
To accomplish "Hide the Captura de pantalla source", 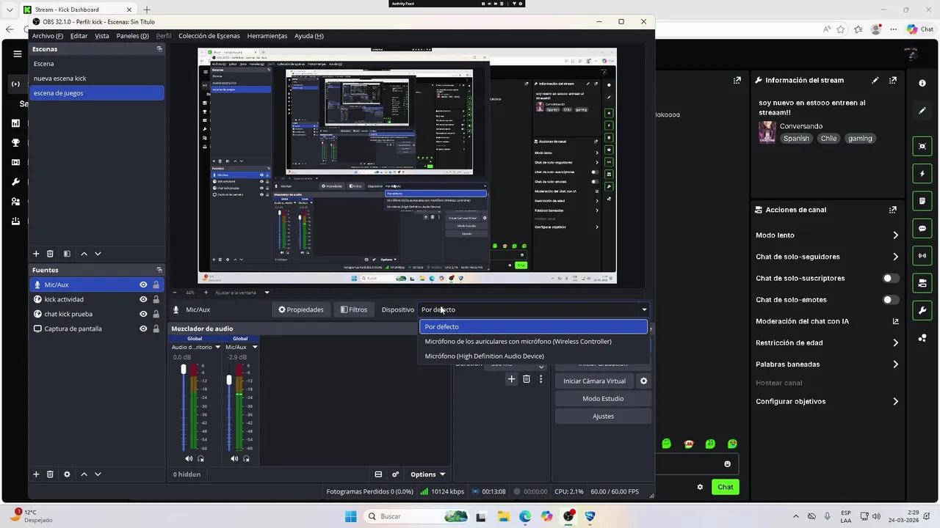I will point(143,329).
